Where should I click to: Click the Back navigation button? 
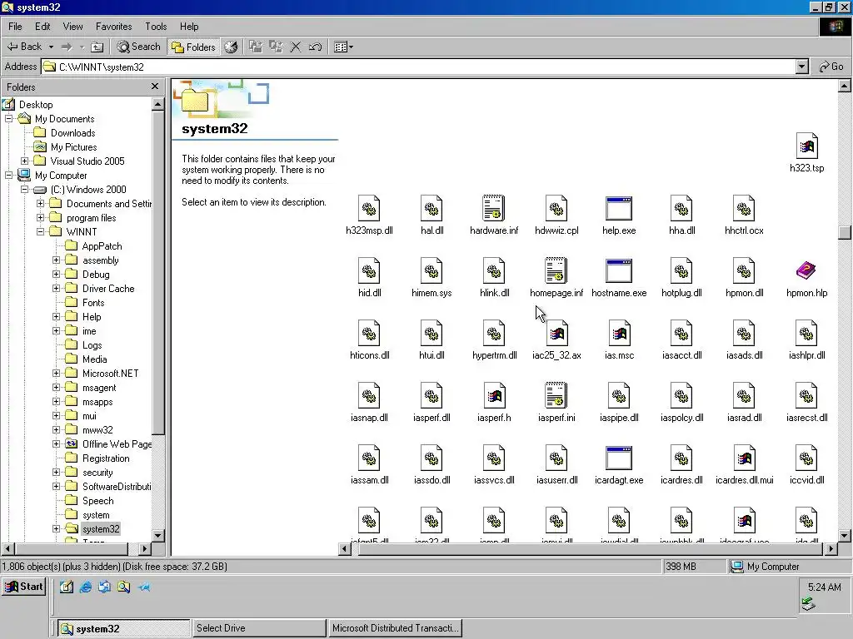24,47
